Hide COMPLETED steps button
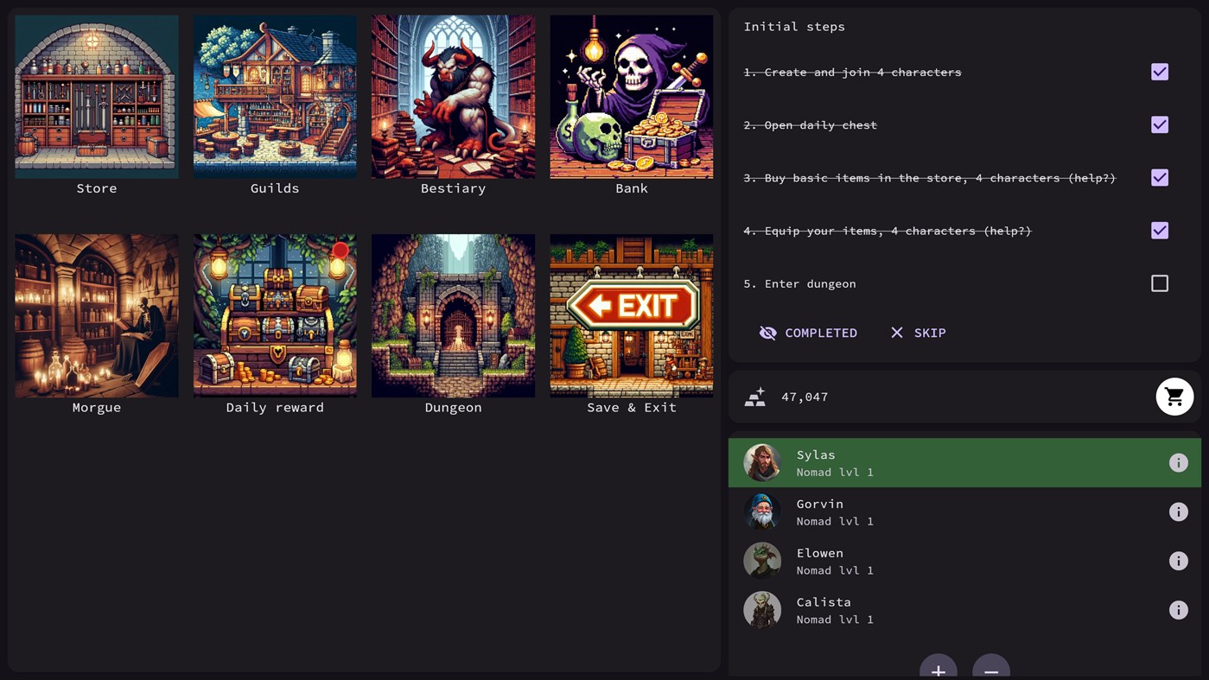1209x680 pixels. coord(808,333)
